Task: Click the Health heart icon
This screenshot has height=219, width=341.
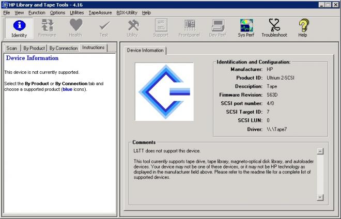Action: coord(75,28)
